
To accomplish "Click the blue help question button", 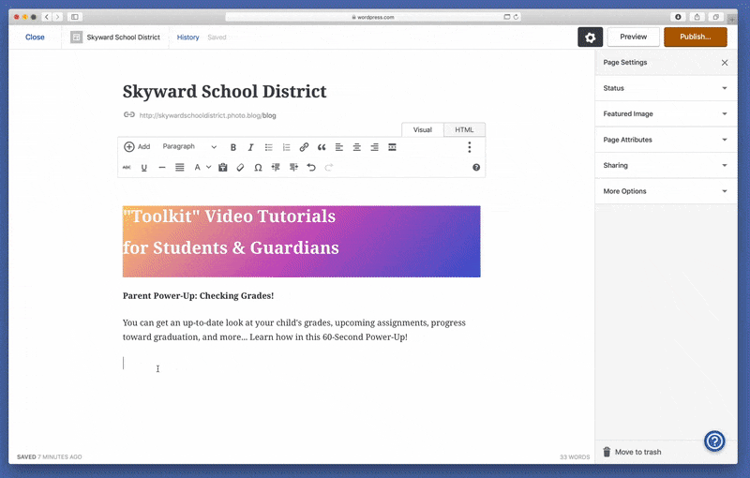I will point(714,441).
